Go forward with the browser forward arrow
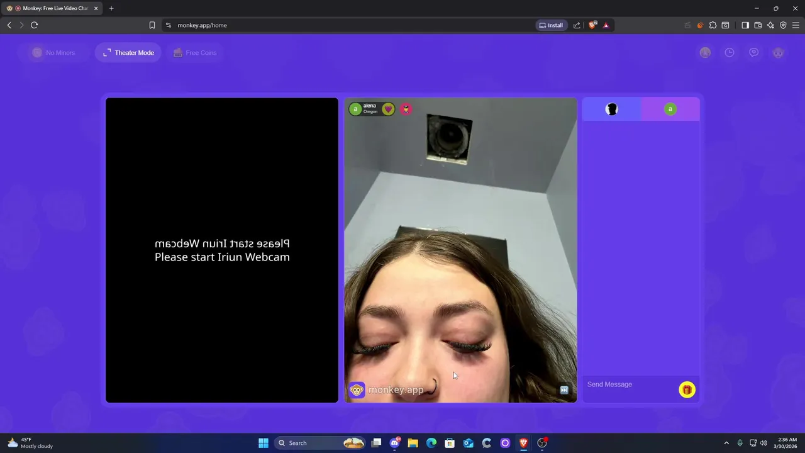 point(21,25)
